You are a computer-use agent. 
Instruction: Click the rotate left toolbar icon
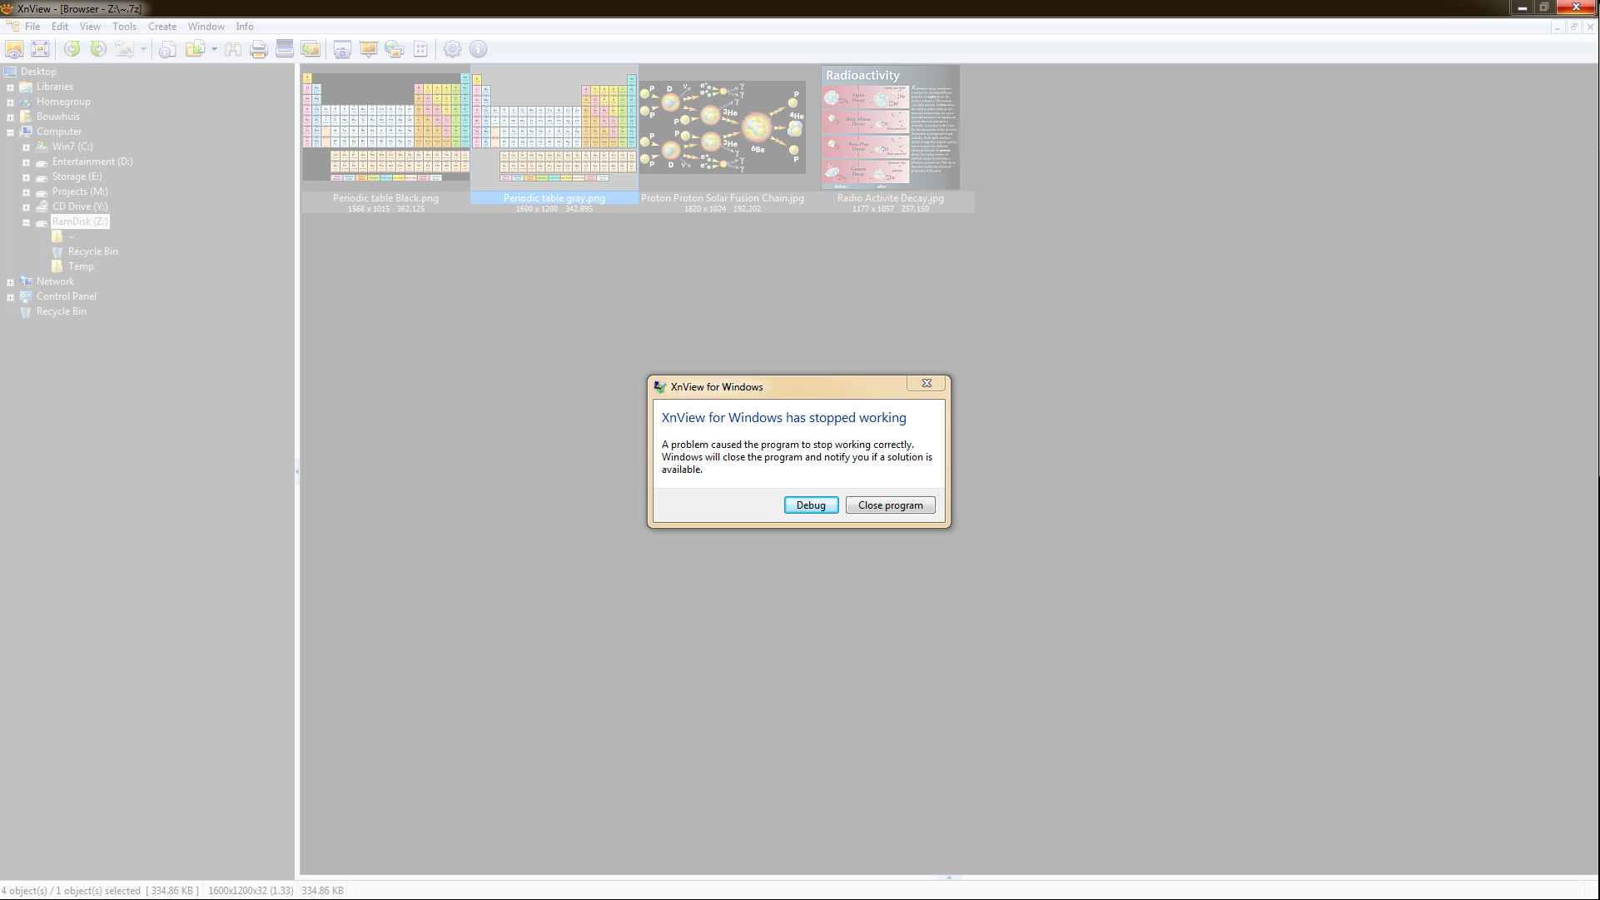(72, 49)
